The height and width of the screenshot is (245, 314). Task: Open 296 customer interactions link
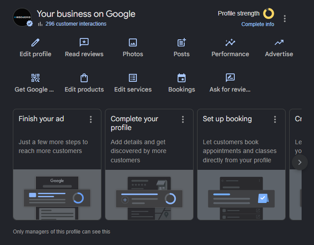[76, 24]
